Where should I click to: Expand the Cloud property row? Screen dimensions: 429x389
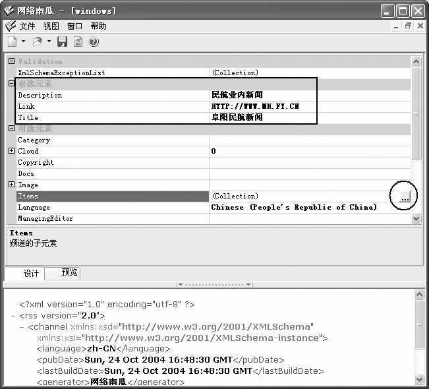[11, 151]
